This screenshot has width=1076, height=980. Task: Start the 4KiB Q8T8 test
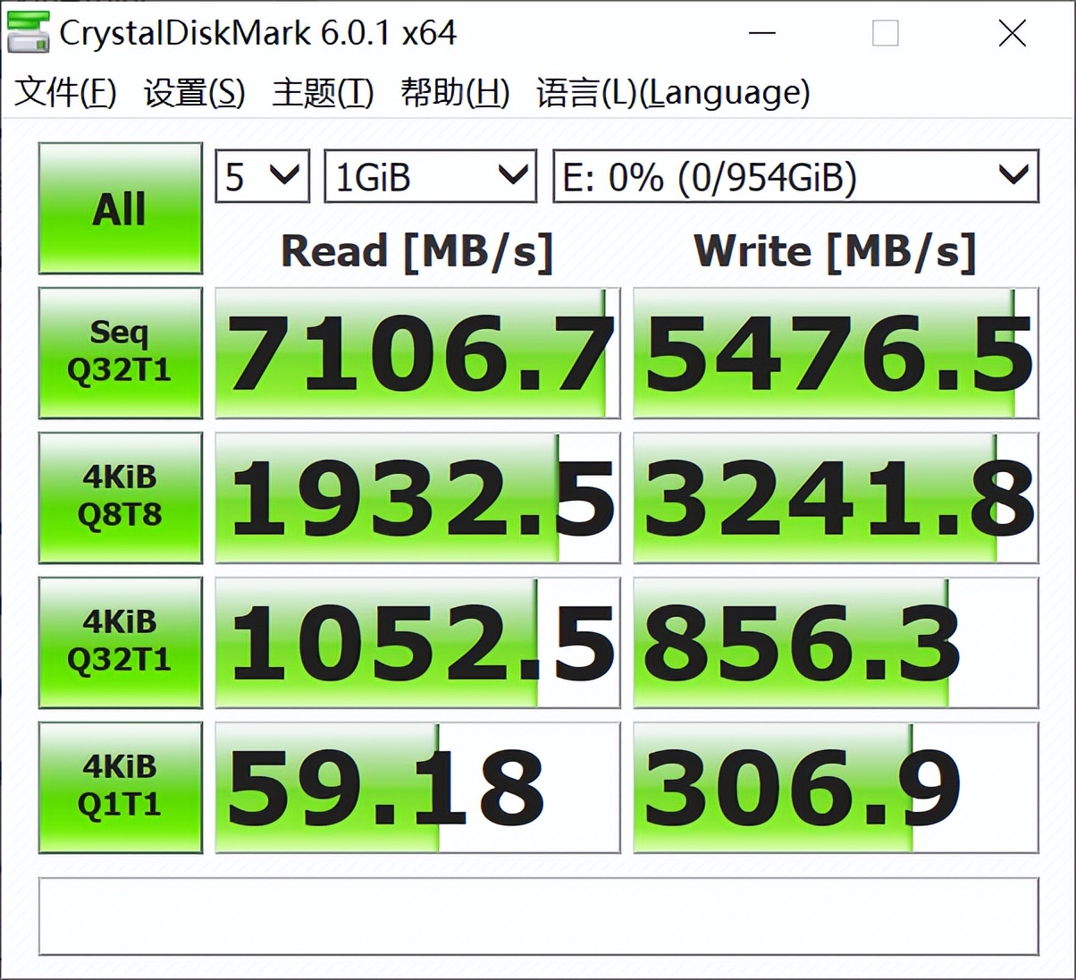click(x=120, y=497)
